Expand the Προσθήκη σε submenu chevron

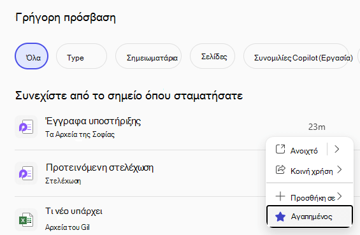tap(340, 196)
